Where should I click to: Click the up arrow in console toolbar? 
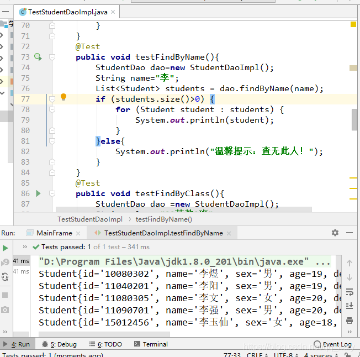[349, 263]
